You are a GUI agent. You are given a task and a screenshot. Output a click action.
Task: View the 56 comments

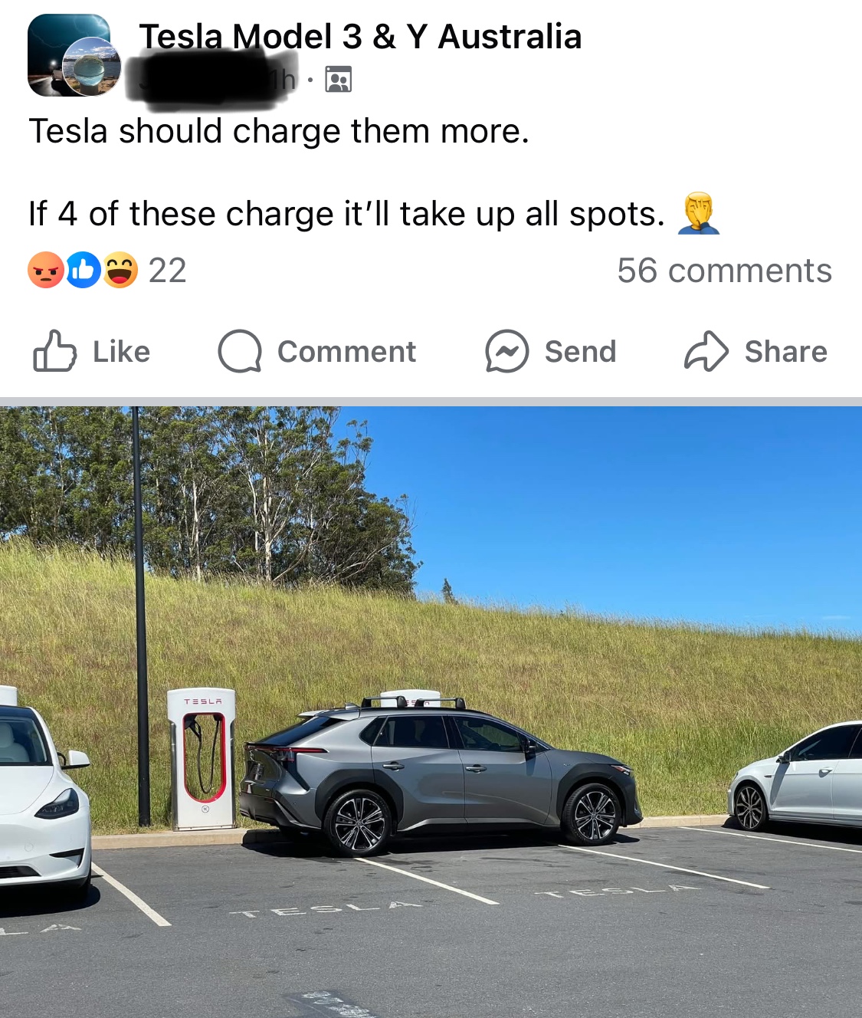(724, 271)
